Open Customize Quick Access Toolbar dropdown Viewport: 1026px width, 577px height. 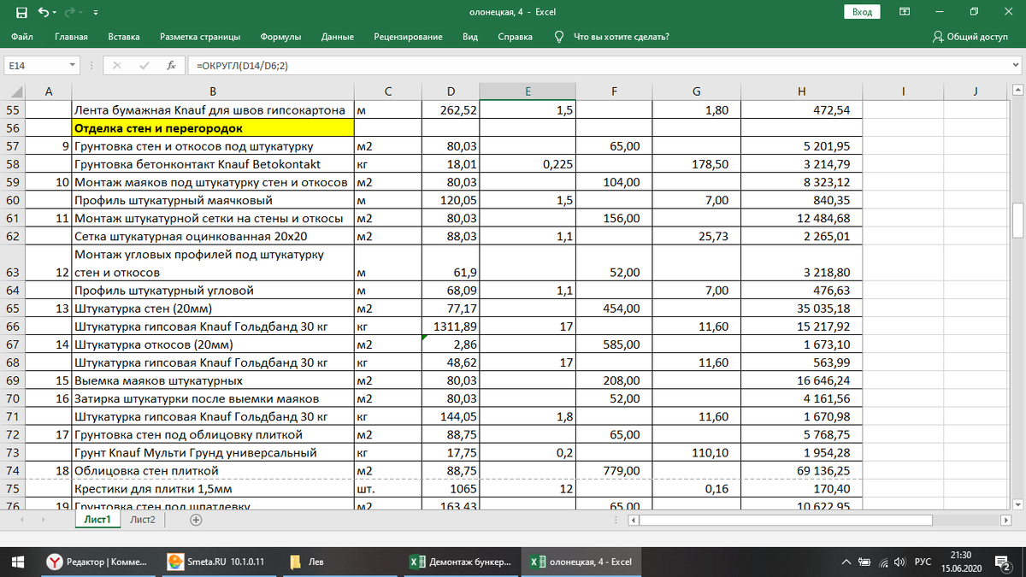pyautogui.click(x=95, y=13)
